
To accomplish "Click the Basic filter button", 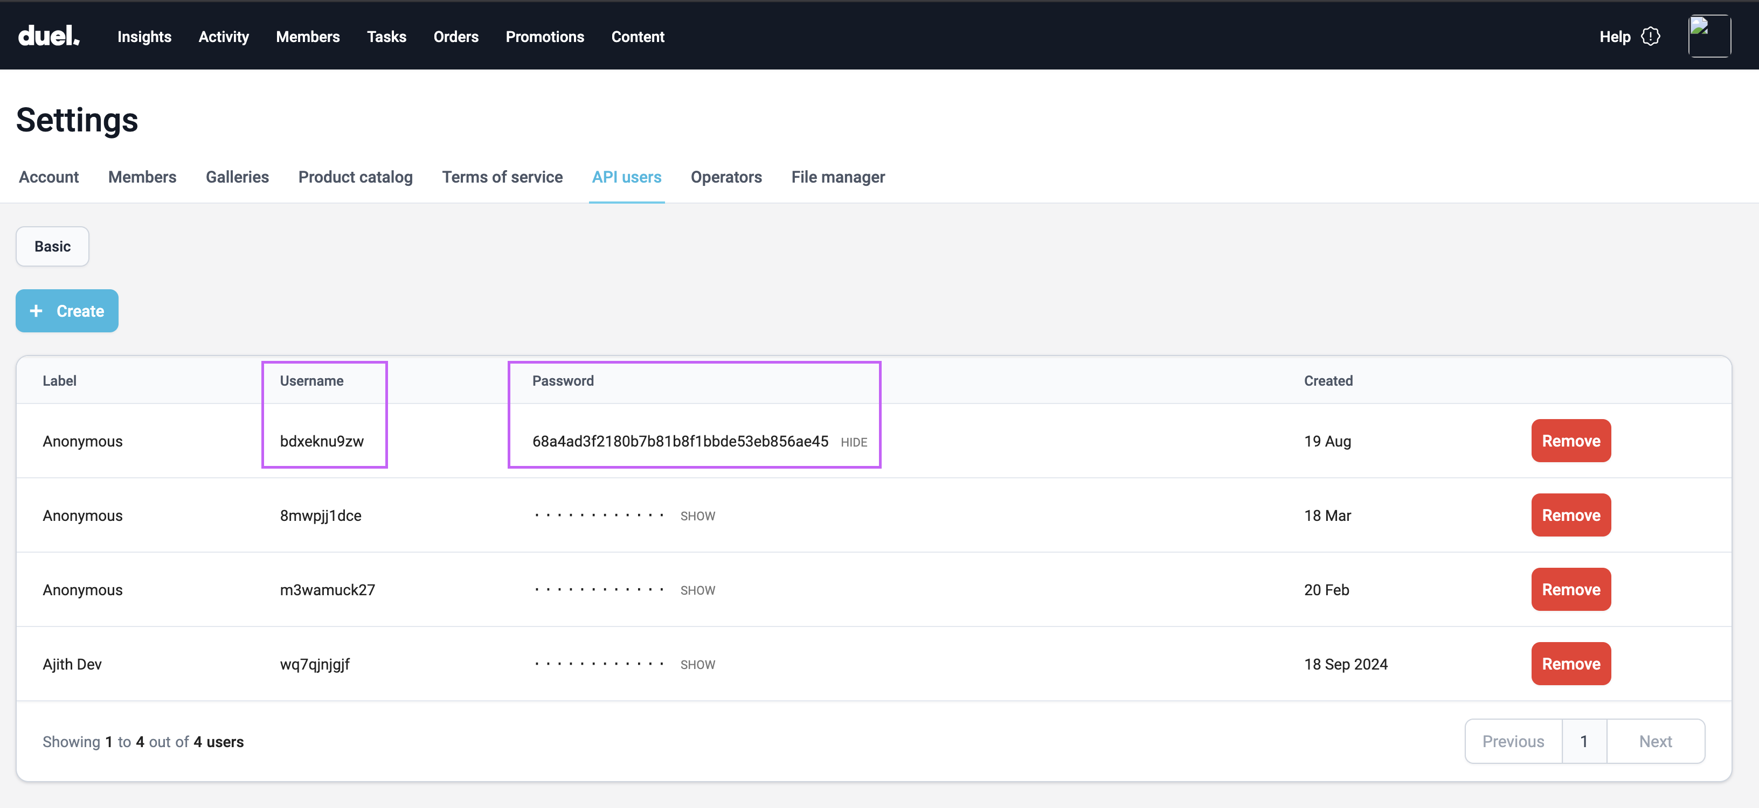I will [x=53, y=246].
